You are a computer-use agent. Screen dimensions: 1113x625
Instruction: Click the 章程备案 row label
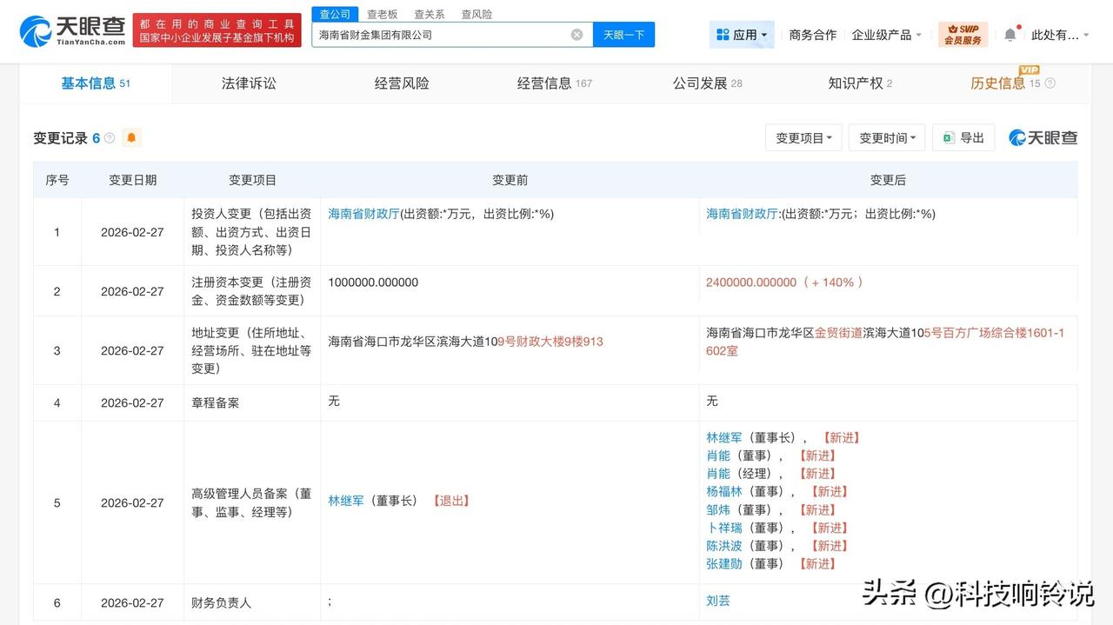215,402
